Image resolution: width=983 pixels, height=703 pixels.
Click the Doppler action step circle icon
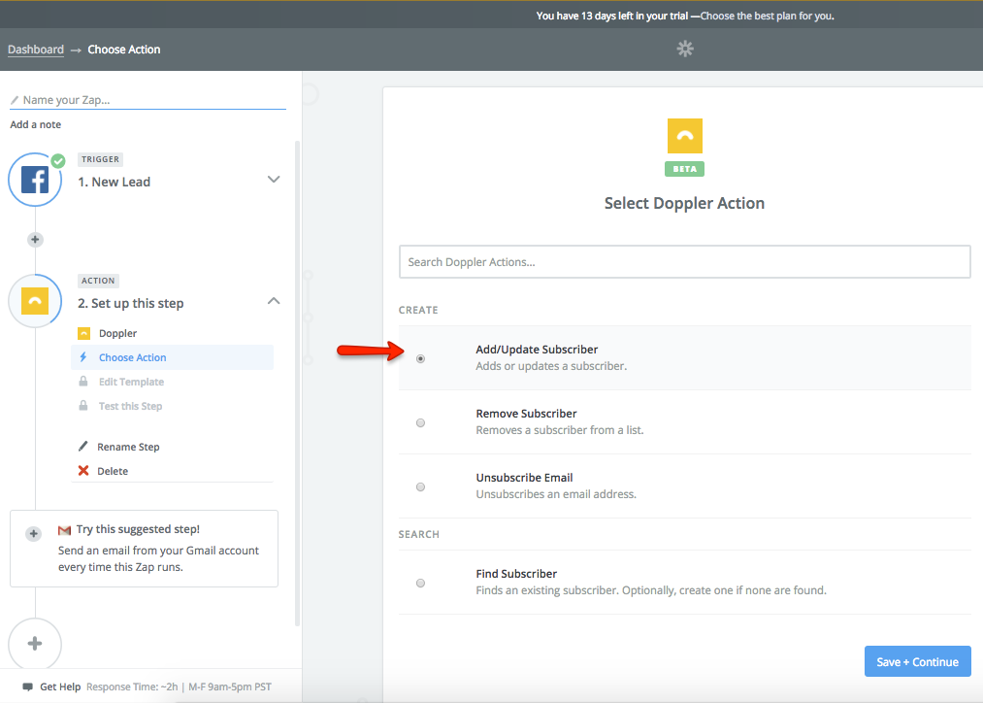click(35, 301)
